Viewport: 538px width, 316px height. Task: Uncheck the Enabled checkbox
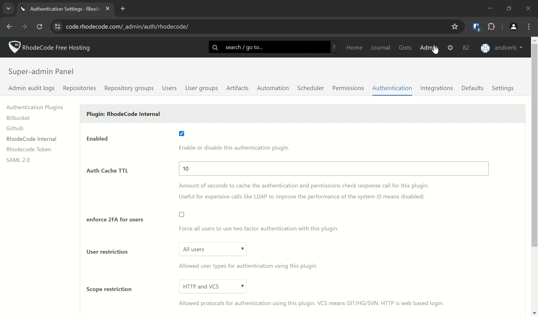click(x=182, y=134)
